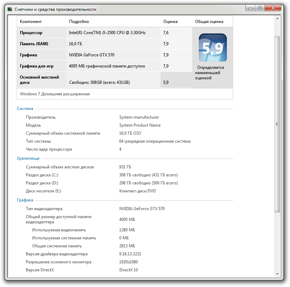Click the Память (RAM) row label

[34, 44]
